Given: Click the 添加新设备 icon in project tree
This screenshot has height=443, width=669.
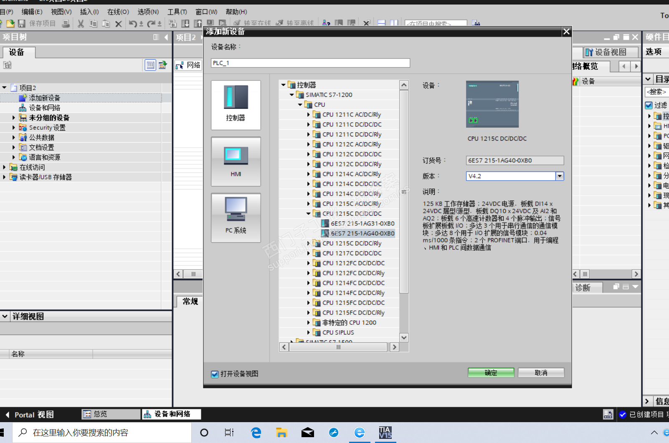Looking at the screenshot, I should (x=23, y=98).
